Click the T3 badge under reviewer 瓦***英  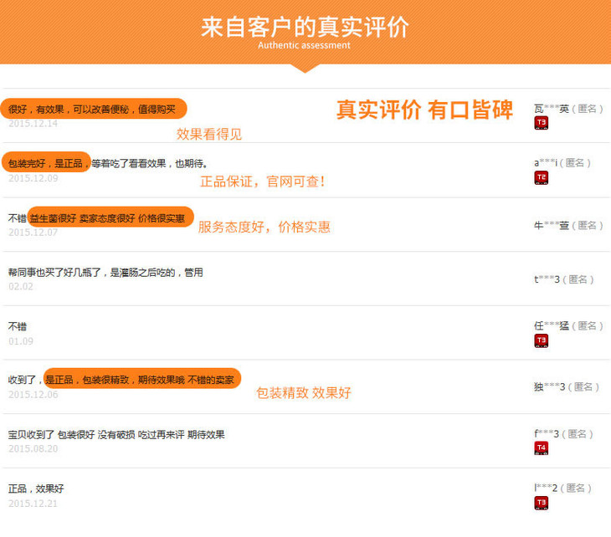tap(542, 124)
